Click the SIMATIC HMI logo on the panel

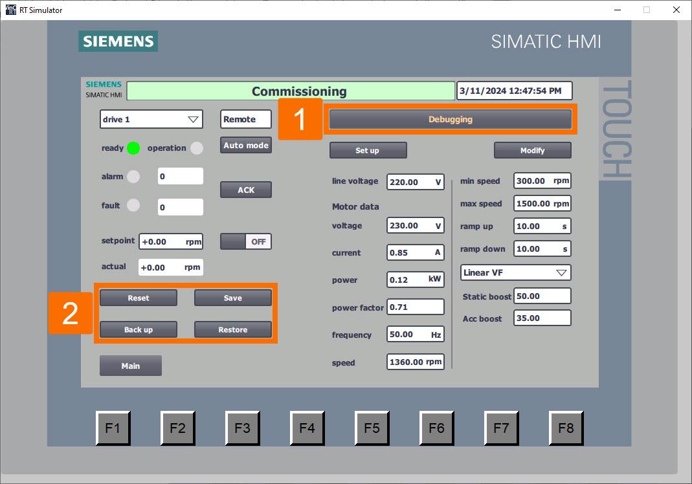pyautogui.click(x=103, y=89)
